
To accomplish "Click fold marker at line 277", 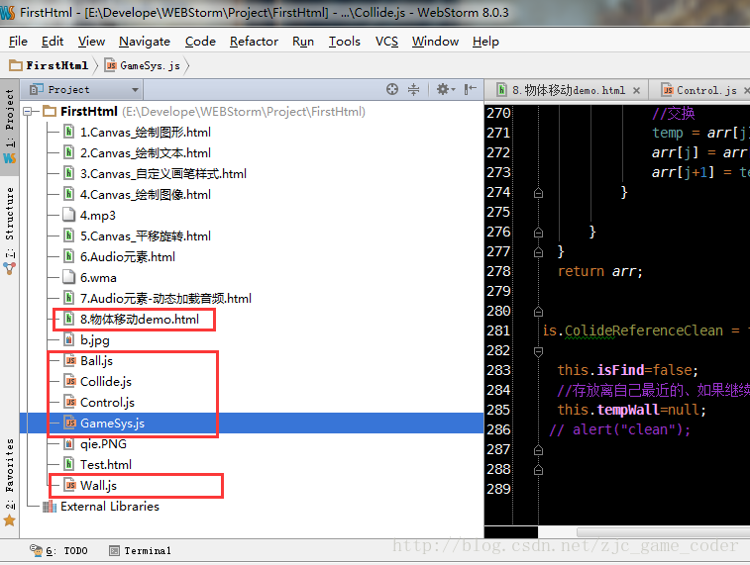I will pyautogui.click(x=538, y=251).
